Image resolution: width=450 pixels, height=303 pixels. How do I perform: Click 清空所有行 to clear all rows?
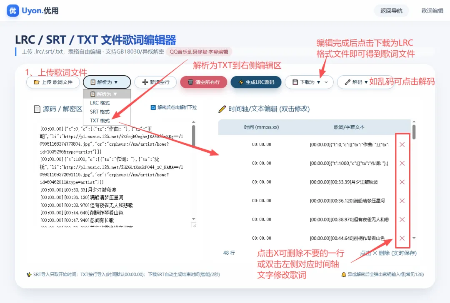[203, 82]
